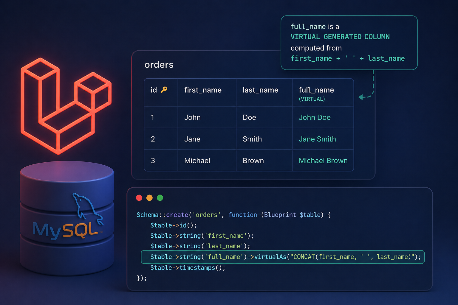Click the '$table->timestamps();' code line
458x305 pixels.
(x=188, y=268)
